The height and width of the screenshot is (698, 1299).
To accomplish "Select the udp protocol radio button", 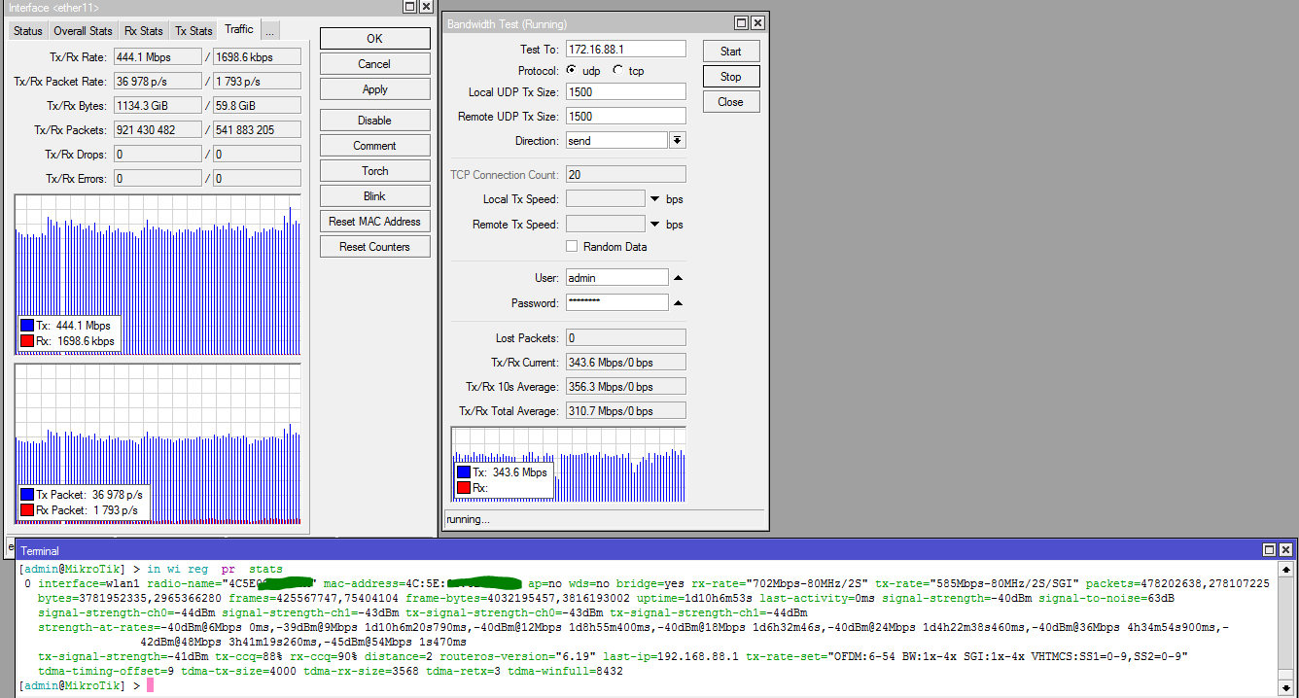I will (573, 70).
